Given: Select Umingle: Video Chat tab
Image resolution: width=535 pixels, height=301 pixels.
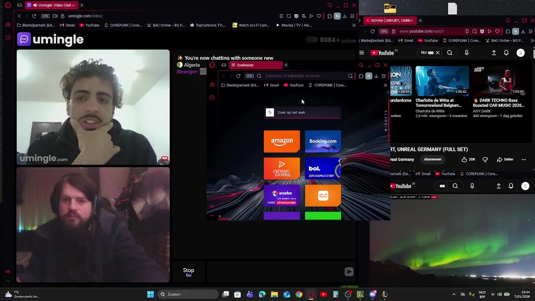Looking at the screenshot, I should (51, 5).
